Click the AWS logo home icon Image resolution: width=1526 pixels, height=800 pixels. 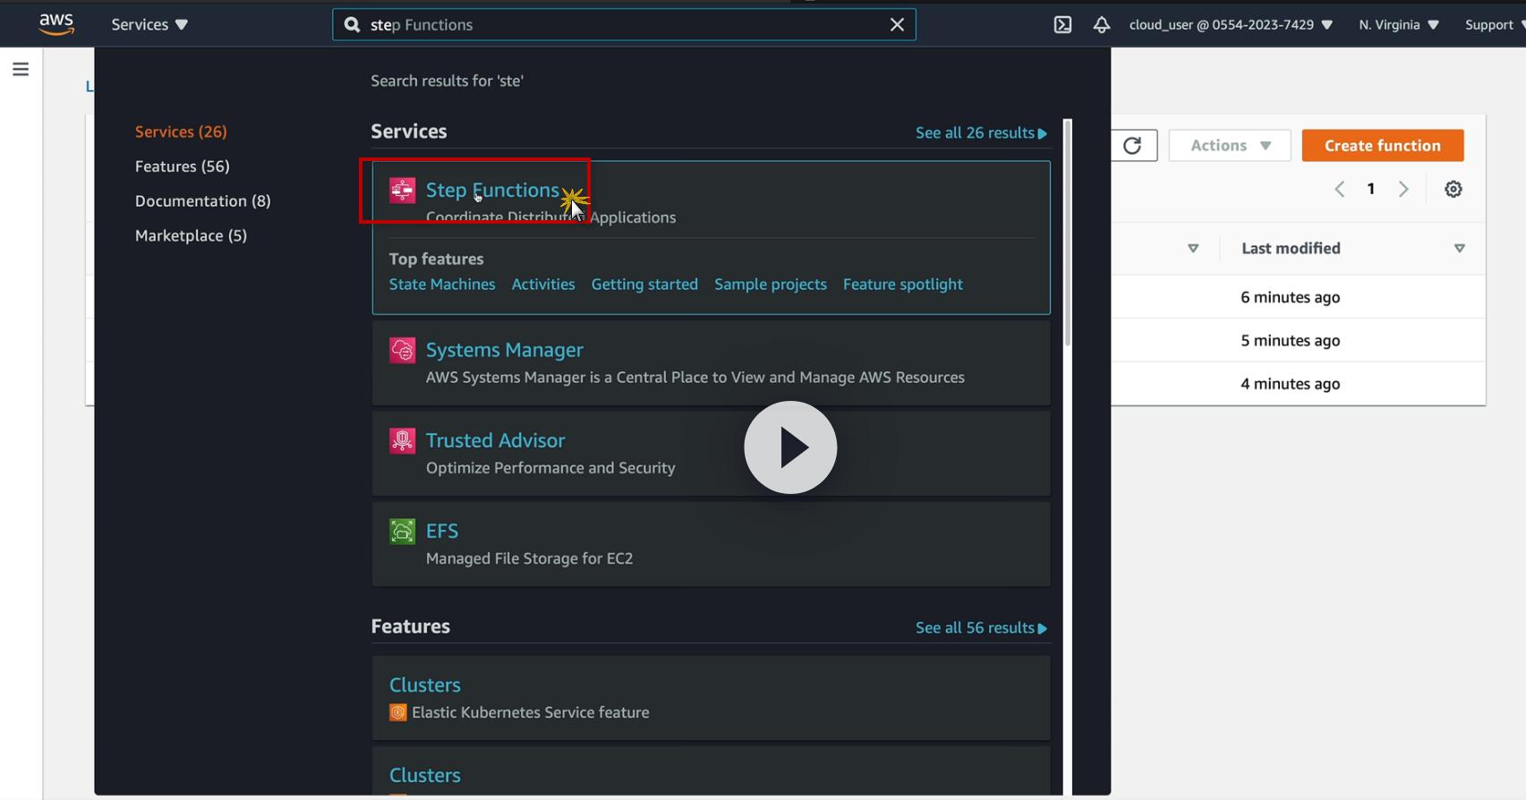(x=56, y=24)
